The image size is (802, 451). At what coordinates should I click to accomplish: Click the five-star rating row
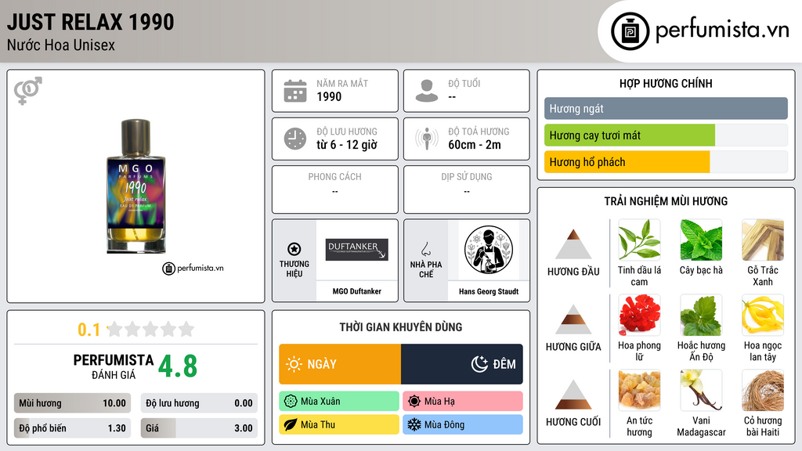(x=150, y=329)
